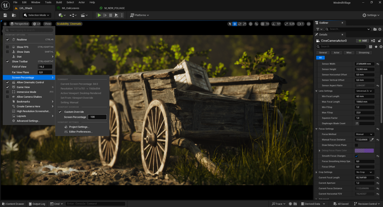Toggle the Show Toolbar checkbox

(x=7, y=62)
